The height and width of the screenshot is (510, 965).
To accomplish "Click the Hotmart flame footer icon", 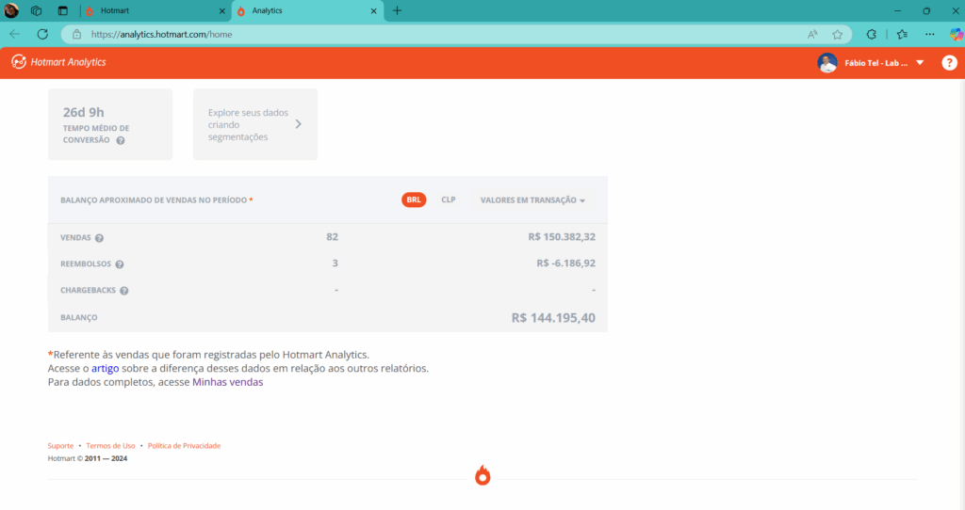I will tap(482, 475).
